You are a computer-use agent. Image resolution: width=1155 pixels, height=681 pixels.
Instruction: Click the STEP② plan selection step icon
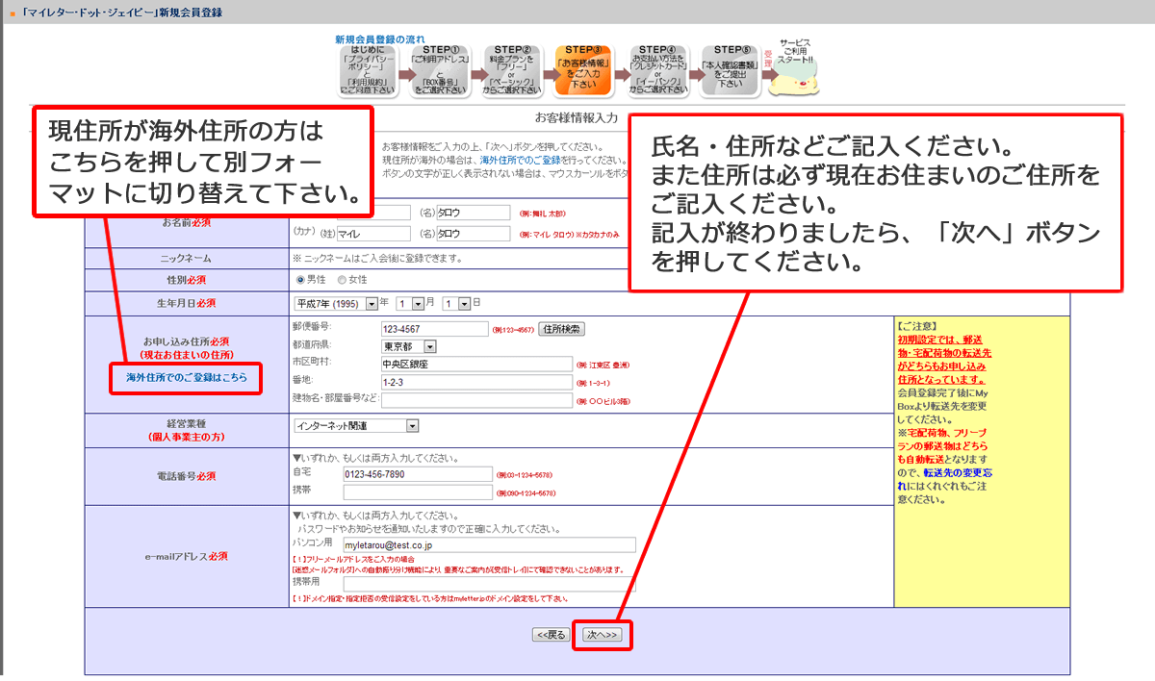click(512, 69)
